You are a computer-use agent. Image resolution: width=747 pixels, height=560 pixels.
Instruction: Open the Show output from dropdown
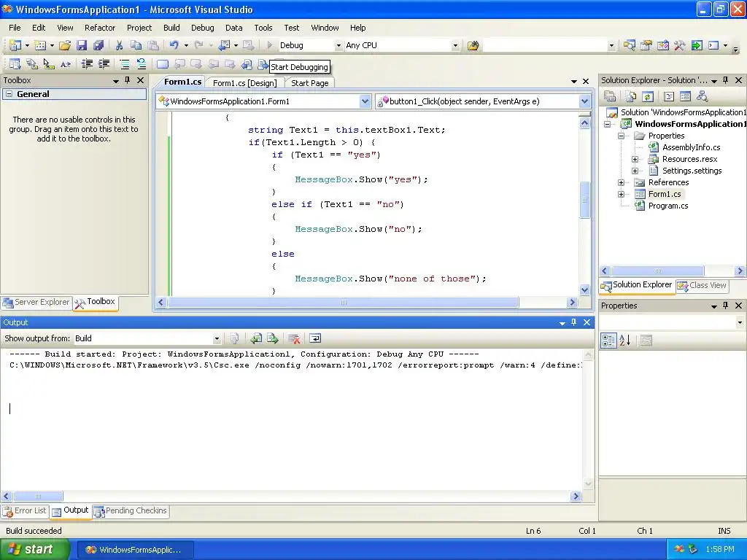tap(217, 338)
